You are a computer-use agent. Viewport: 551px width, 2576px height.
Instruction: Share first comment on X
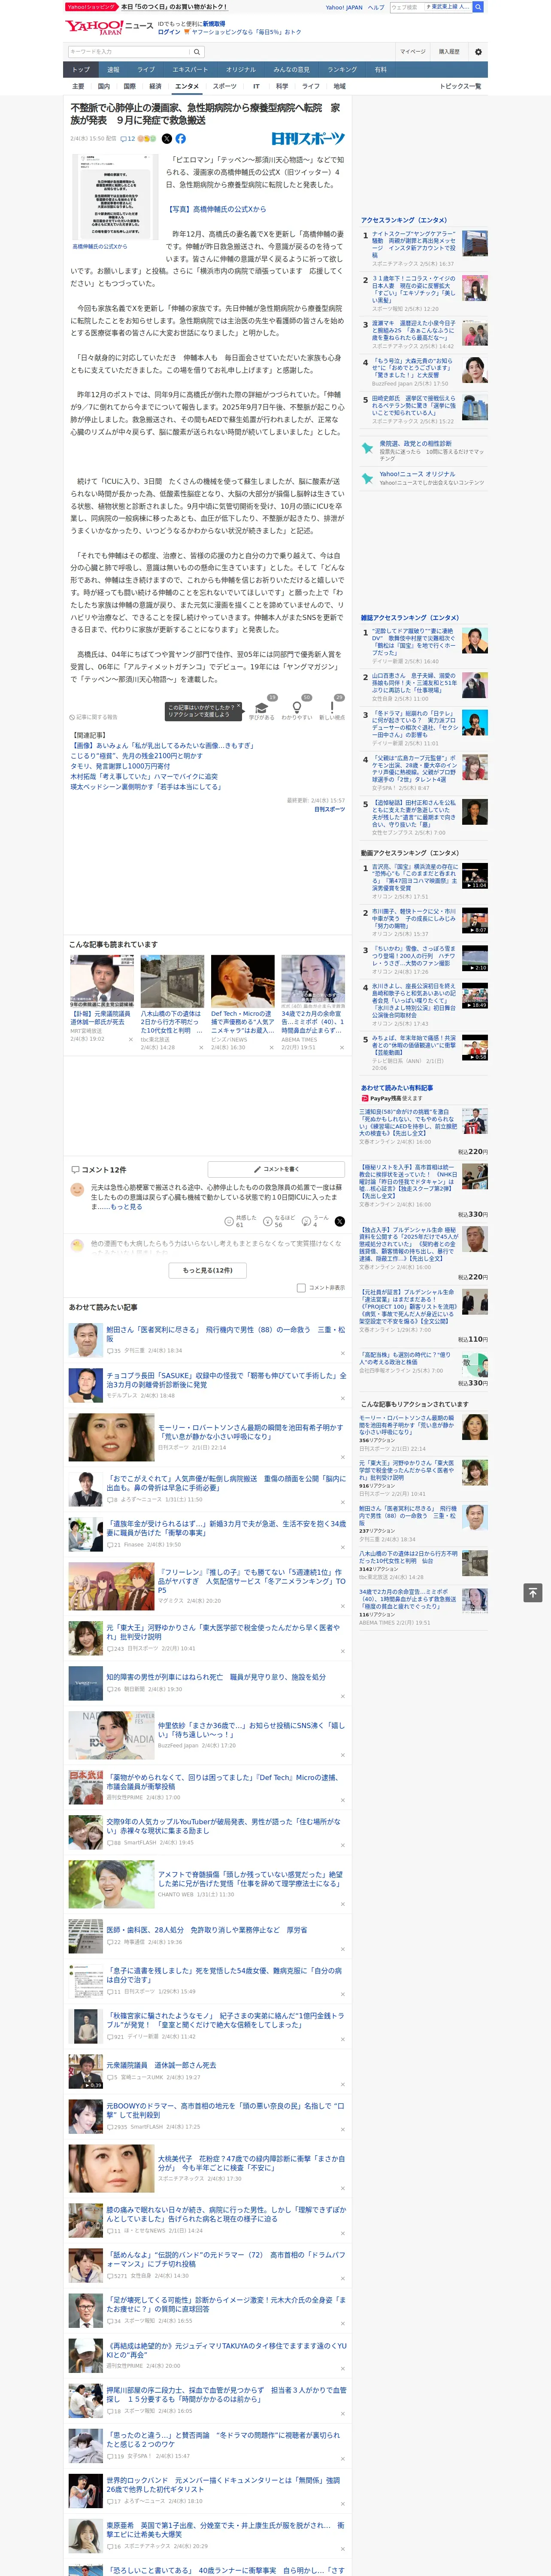339,1221
